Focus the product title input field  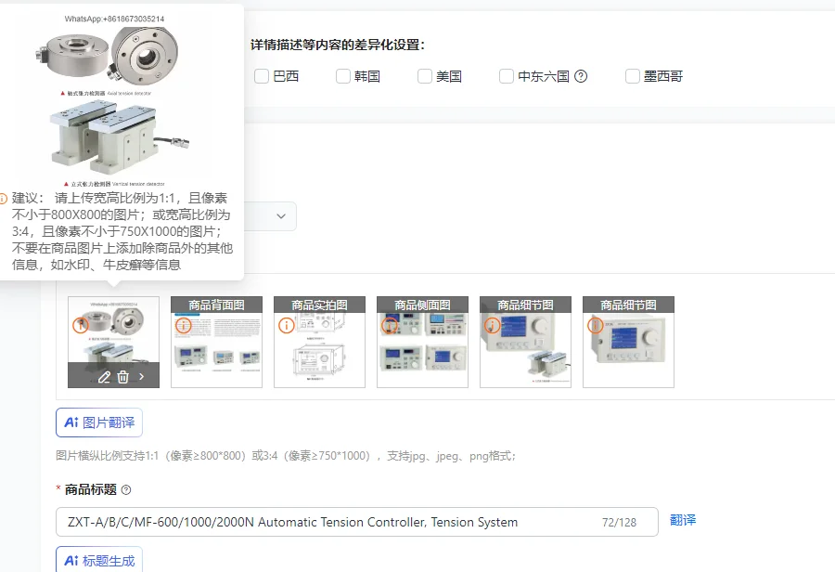pos(357,522)
